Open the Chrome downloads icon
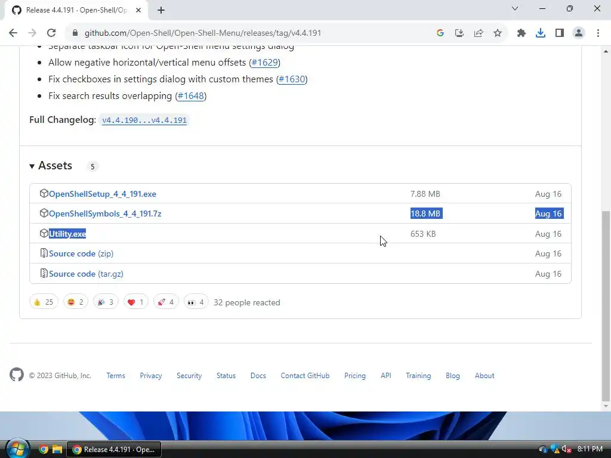Image resolution: width=611 pixels, height=458 pixels. point(541,33)
